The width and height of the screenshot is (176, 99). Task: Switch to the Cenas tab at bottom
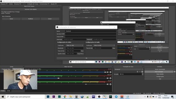pos(9,91)
